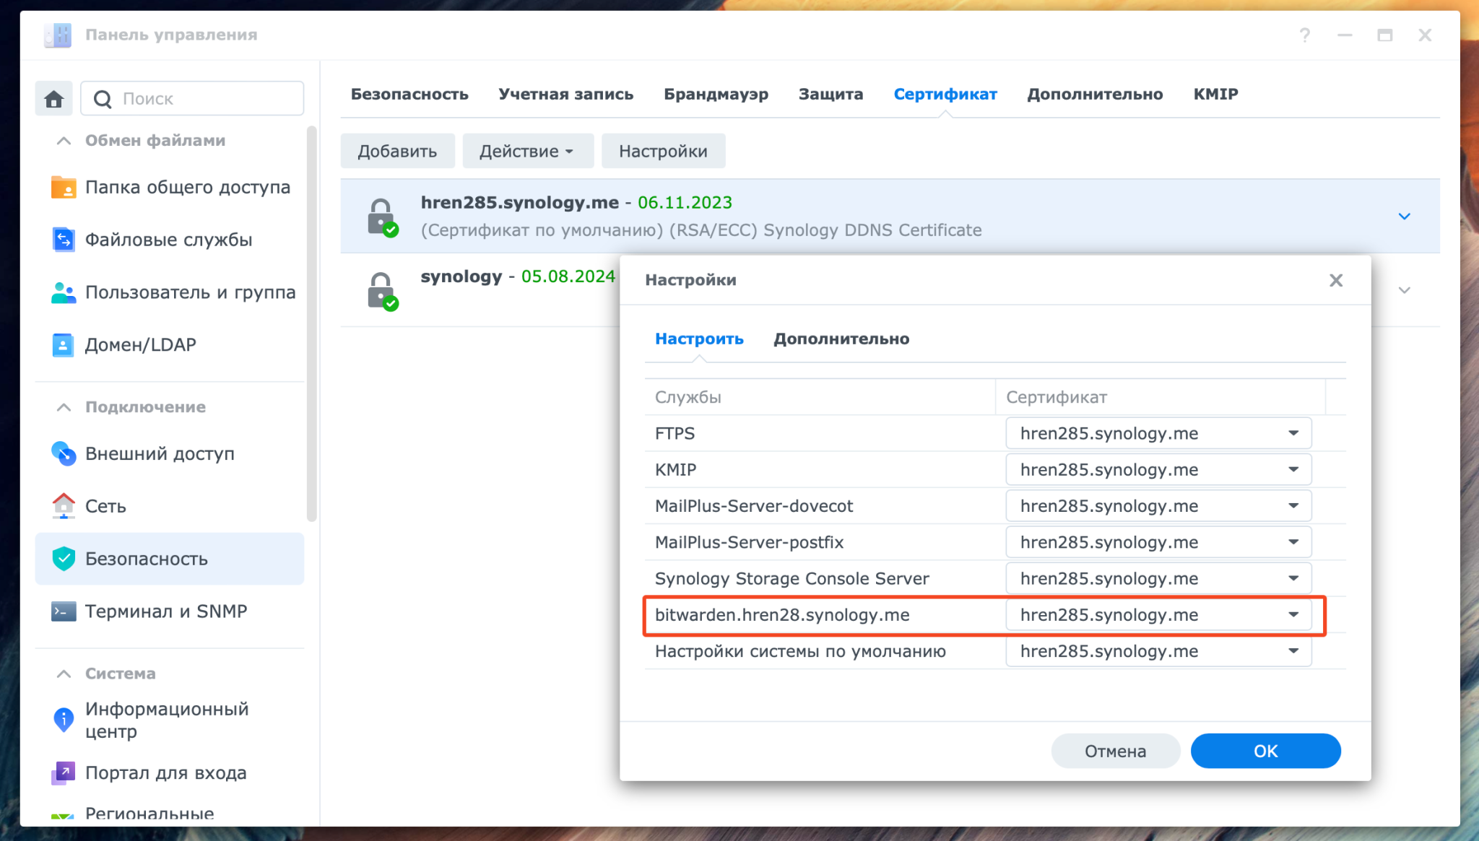Open bitwarden.hren28.synology.me certificate dropdown
The image size is (1479, 841).
[x=1158, y=615]
